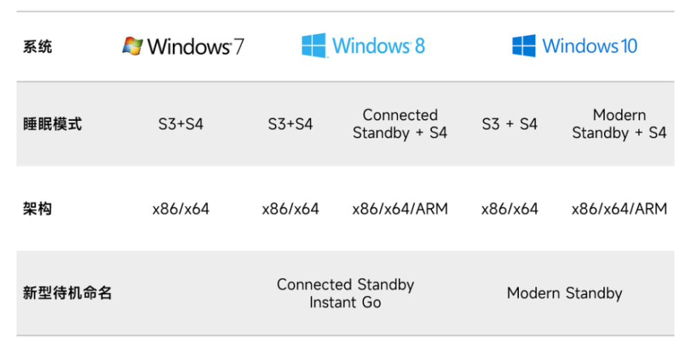Click the 系统 row label

(37, 48)
